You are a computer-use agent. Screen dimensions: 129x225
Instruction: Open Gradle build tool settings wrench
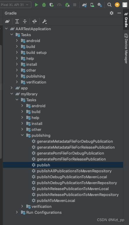point(44,22)
